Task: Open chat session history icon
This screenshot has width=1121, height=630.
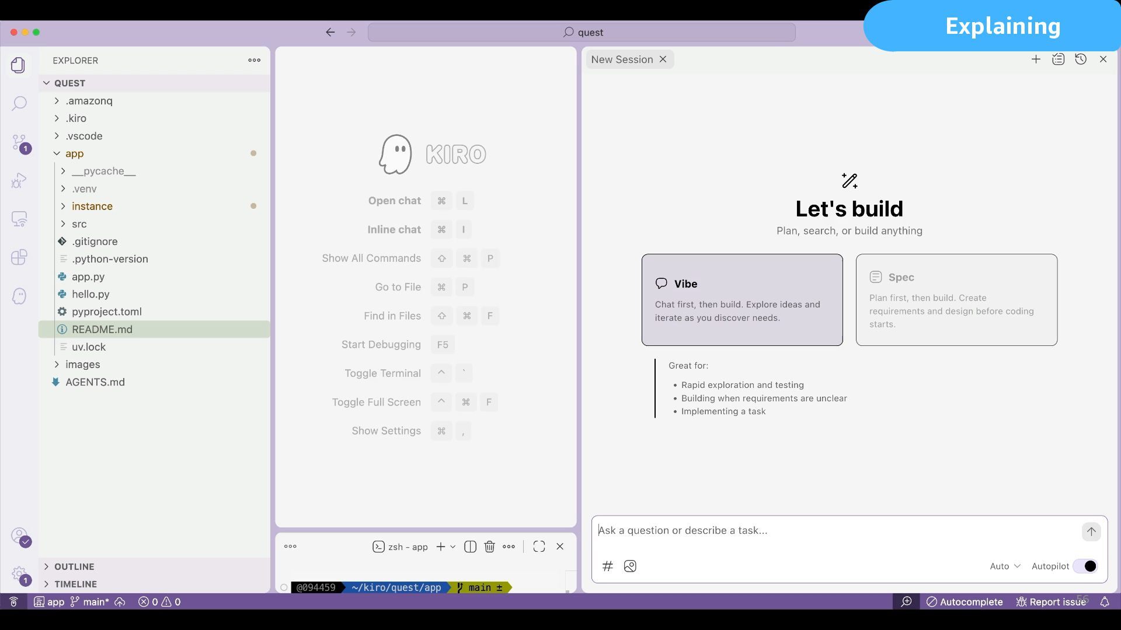Action: 1081,60
